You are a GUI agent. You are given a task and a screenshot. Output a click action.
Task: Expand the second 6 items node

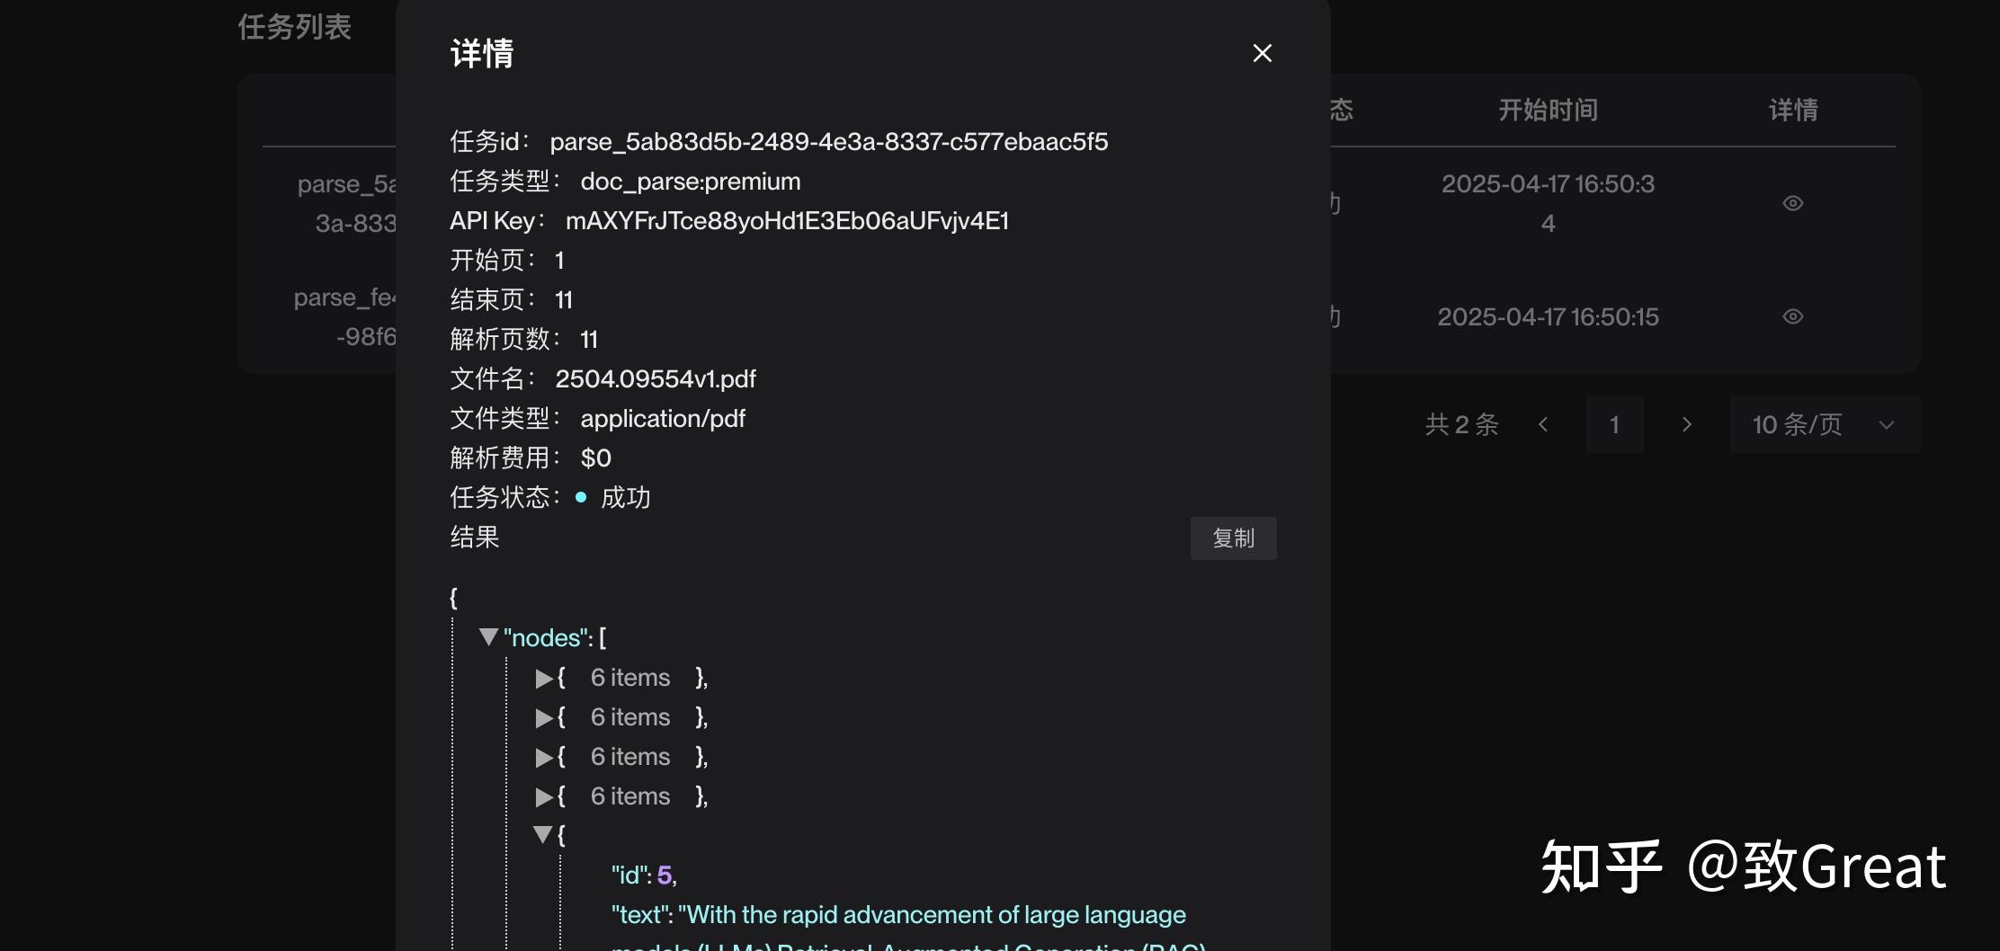(x=544, y=718)
